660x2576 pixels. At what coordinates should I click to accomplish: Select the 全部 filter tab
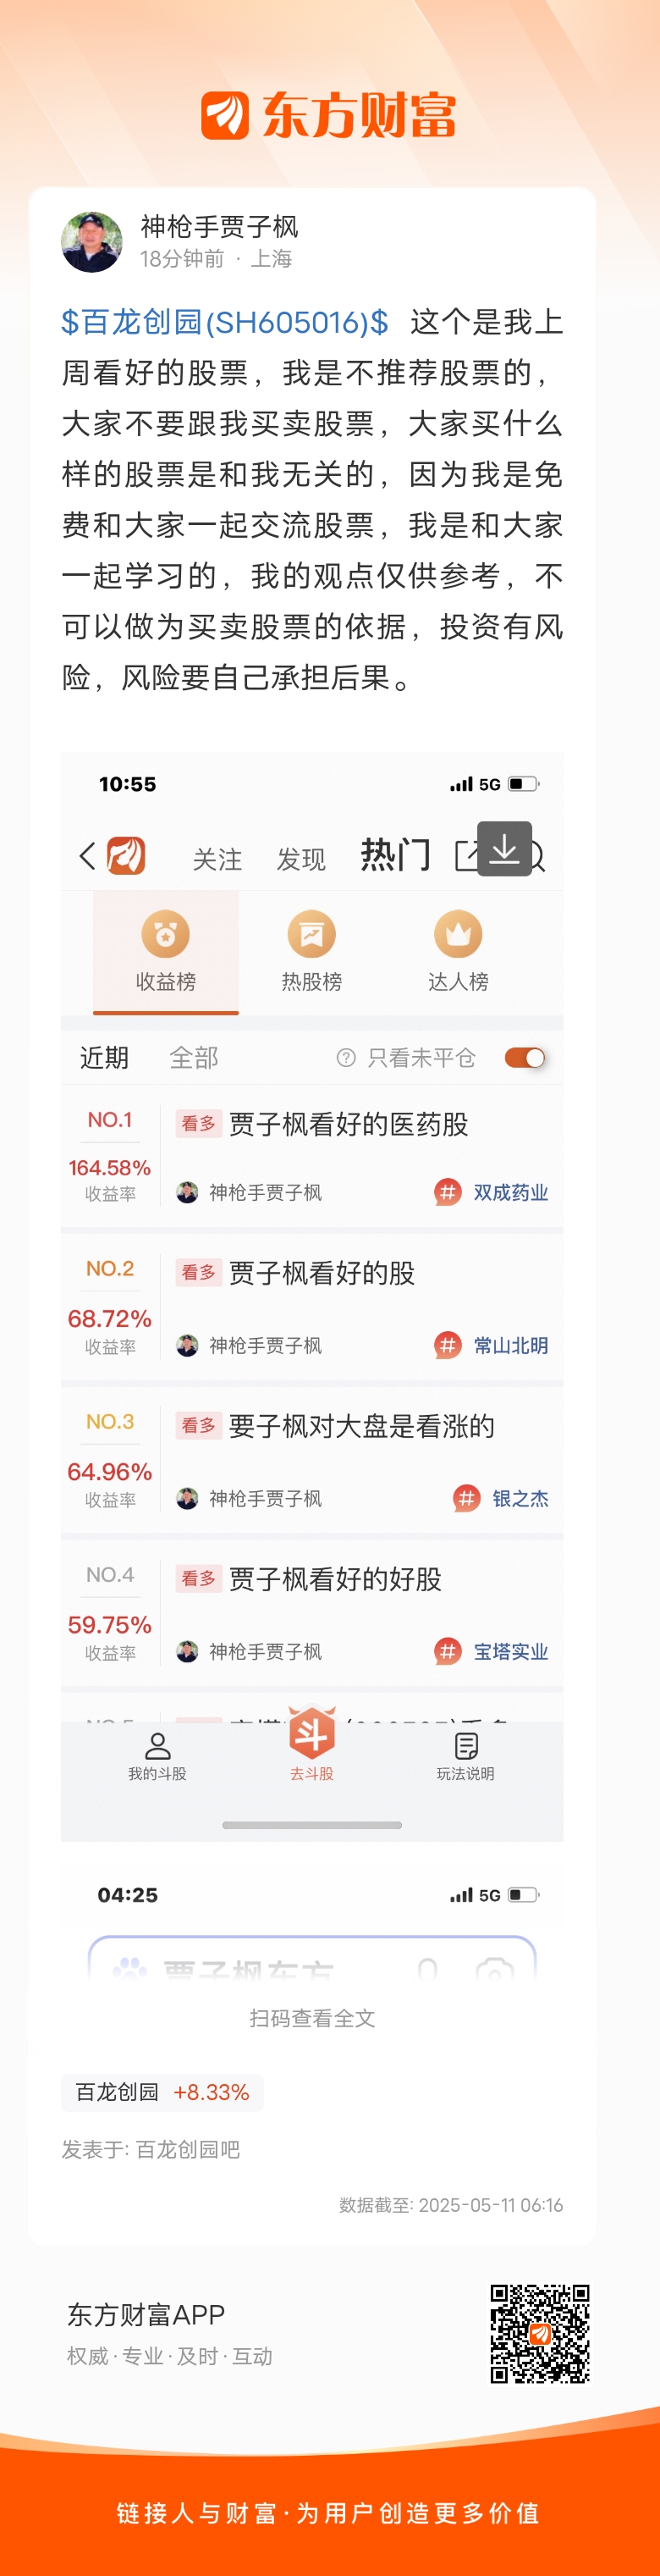click(194, 1058)
